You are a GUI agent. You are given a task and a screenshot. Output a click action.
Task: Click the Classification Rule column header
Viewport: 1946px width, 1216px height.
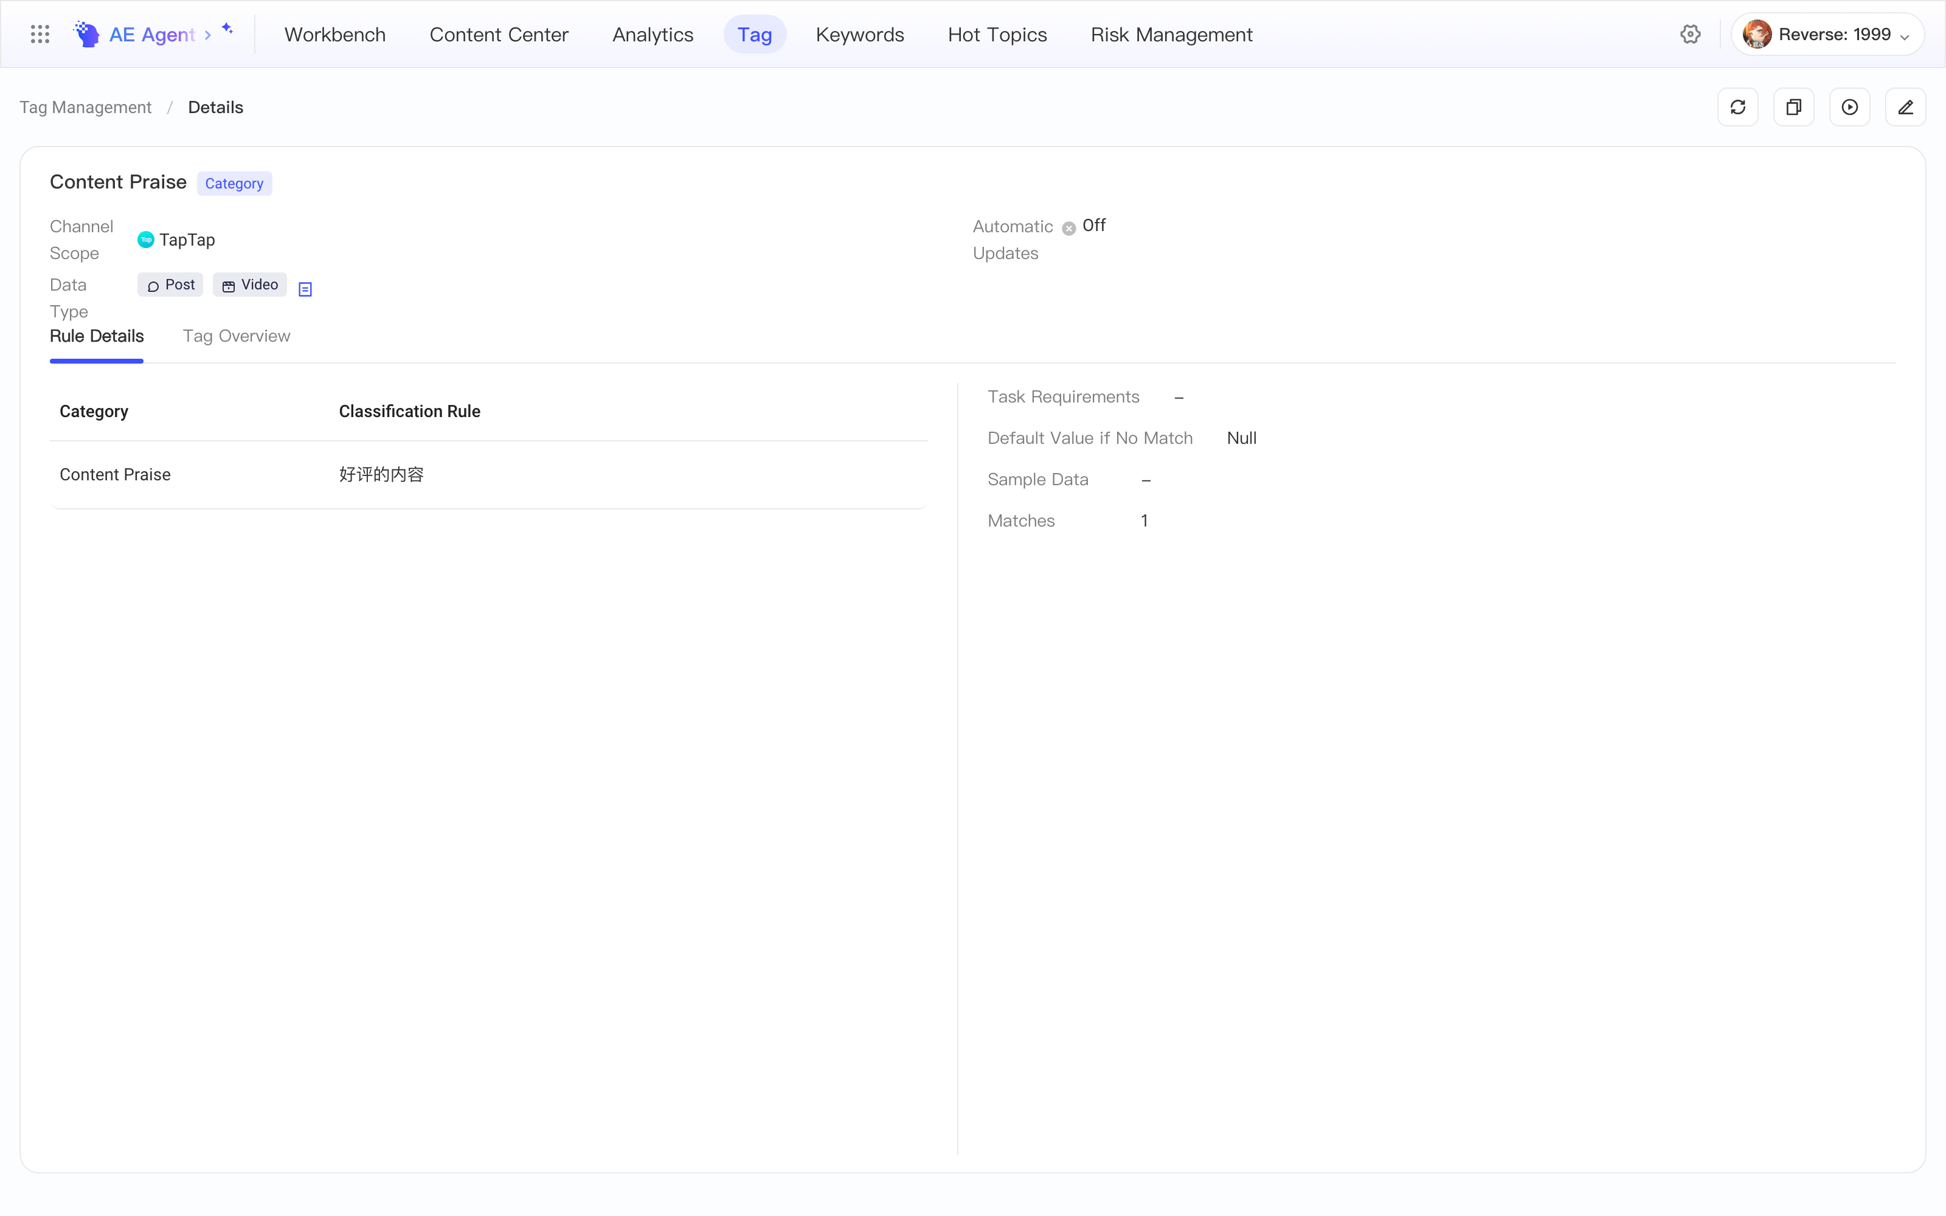tap(409, 411)
